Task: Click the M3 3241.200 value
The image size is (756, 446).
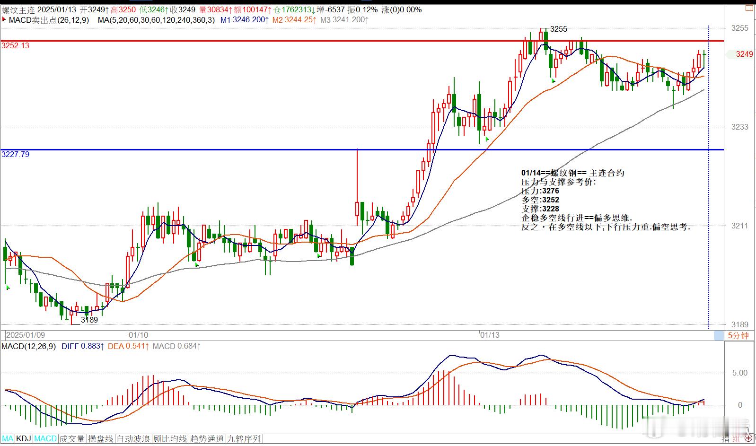Action: point(344,20)
